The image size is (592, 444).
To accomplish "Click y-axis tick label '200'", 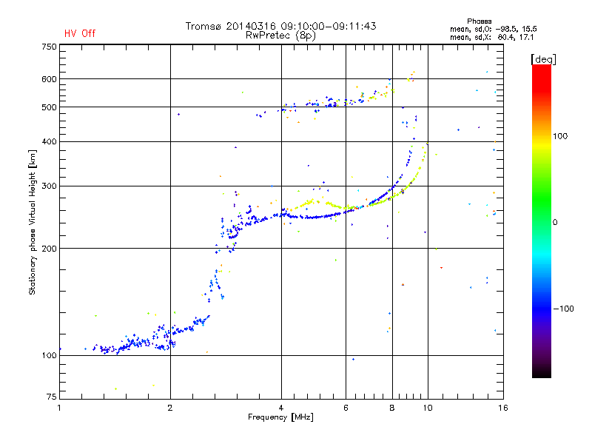I will pyautogui.click(x=50, y=249).
